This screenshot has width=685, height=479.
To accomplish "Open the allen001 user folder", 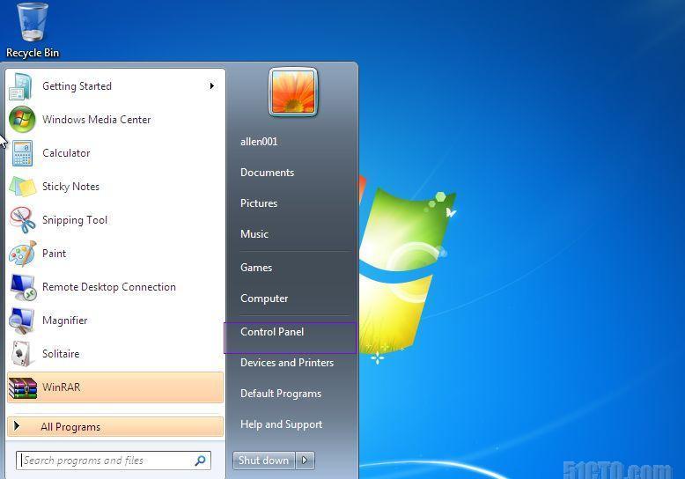I will (x=259, y=142).
